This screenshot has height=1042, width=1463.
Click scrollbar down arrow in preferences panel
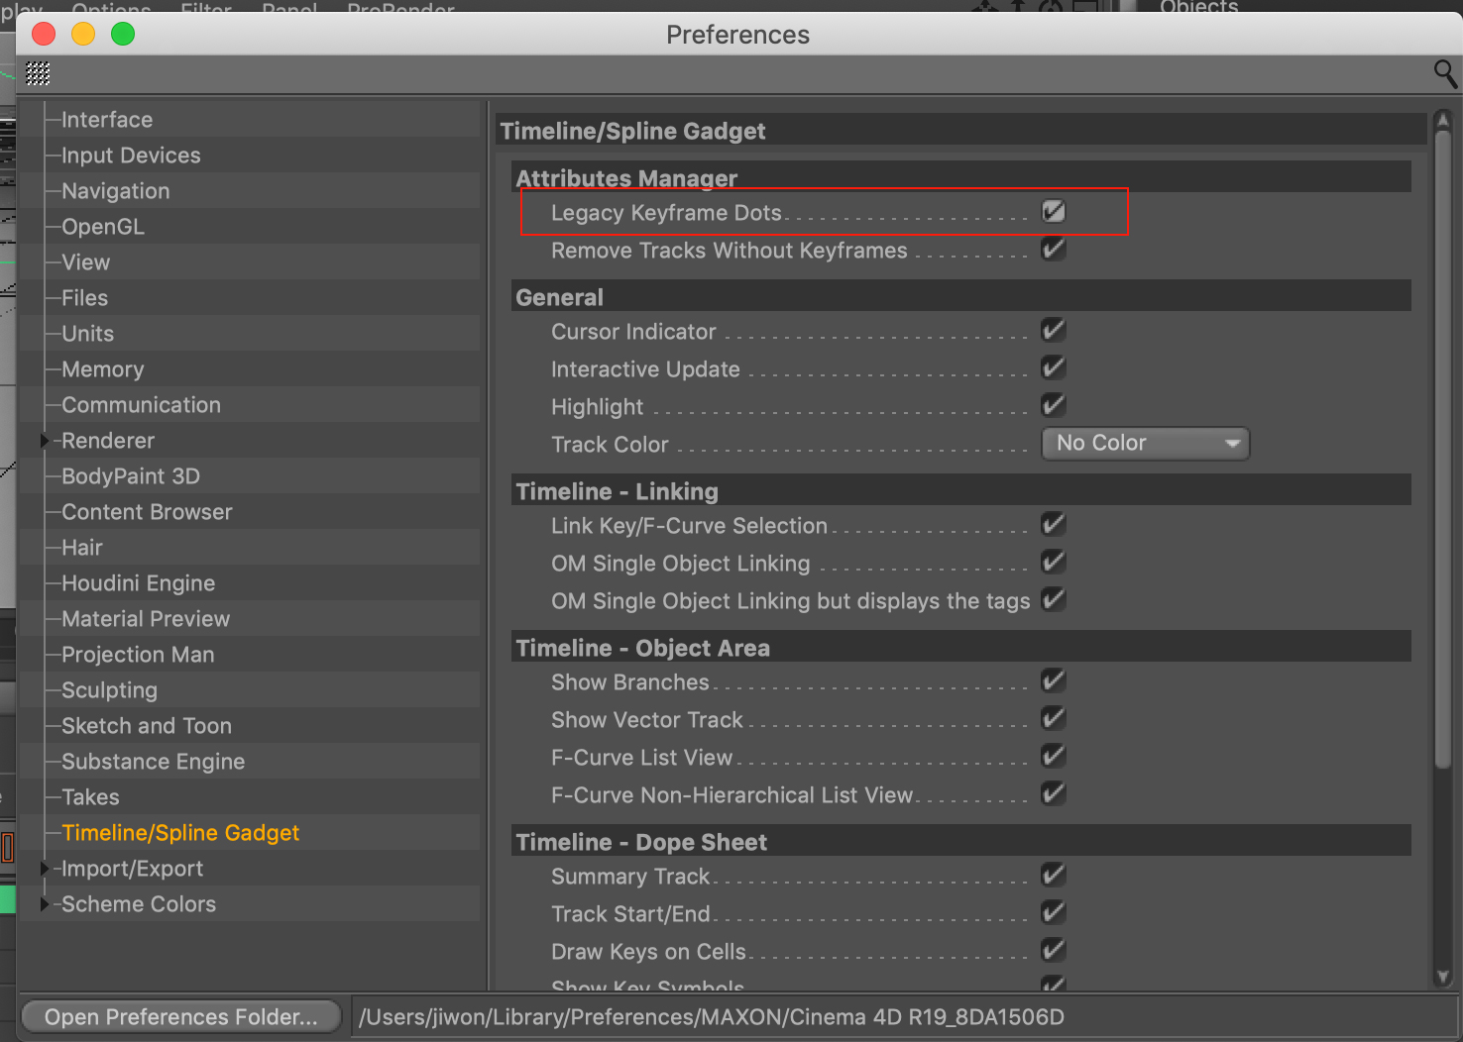(x=1443, y=977)
